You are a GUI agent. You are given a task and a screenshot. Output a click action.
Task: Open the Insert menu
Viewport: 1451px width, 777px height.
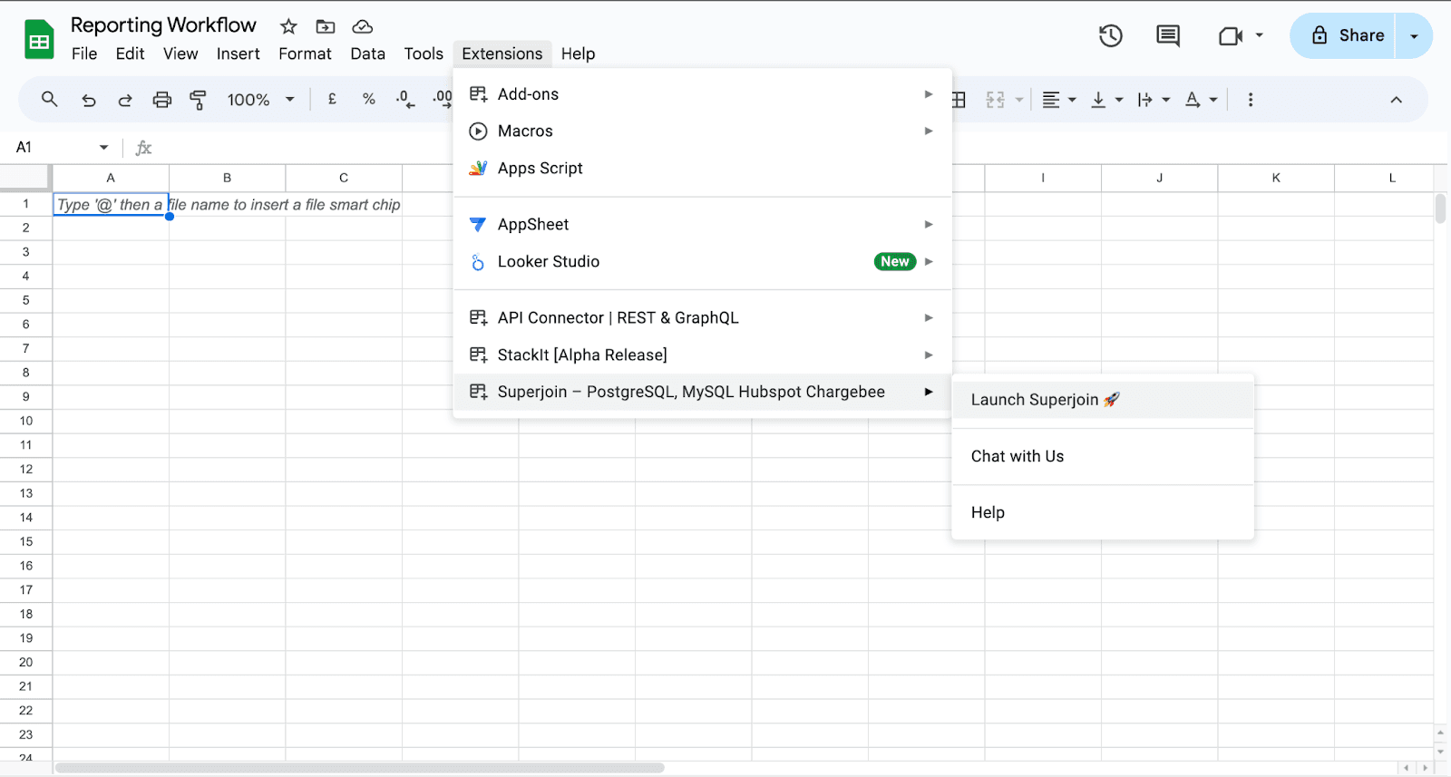tap(239, 53)
